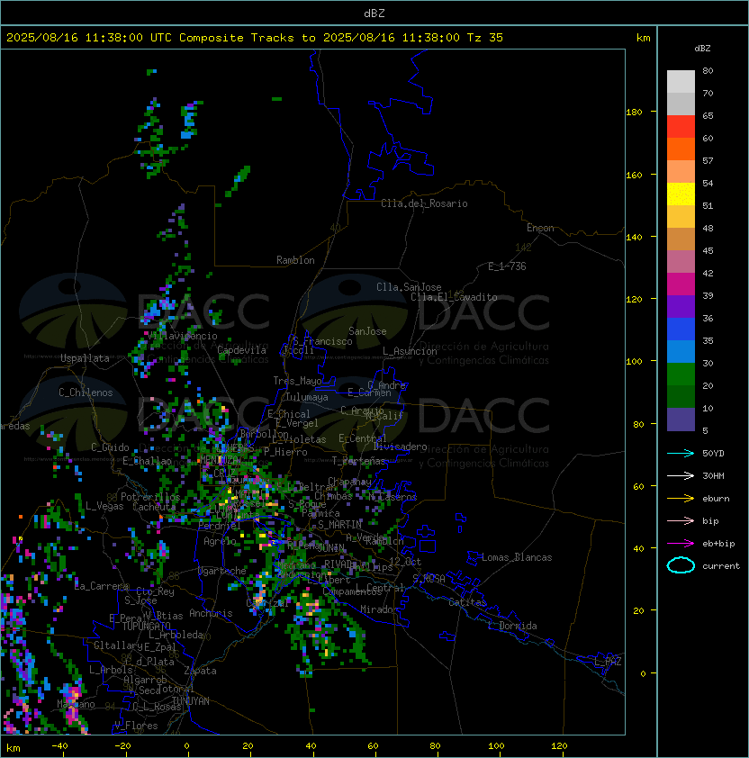
Task: Click the 'Tulumaya' map label
Action: pos(307,397)
